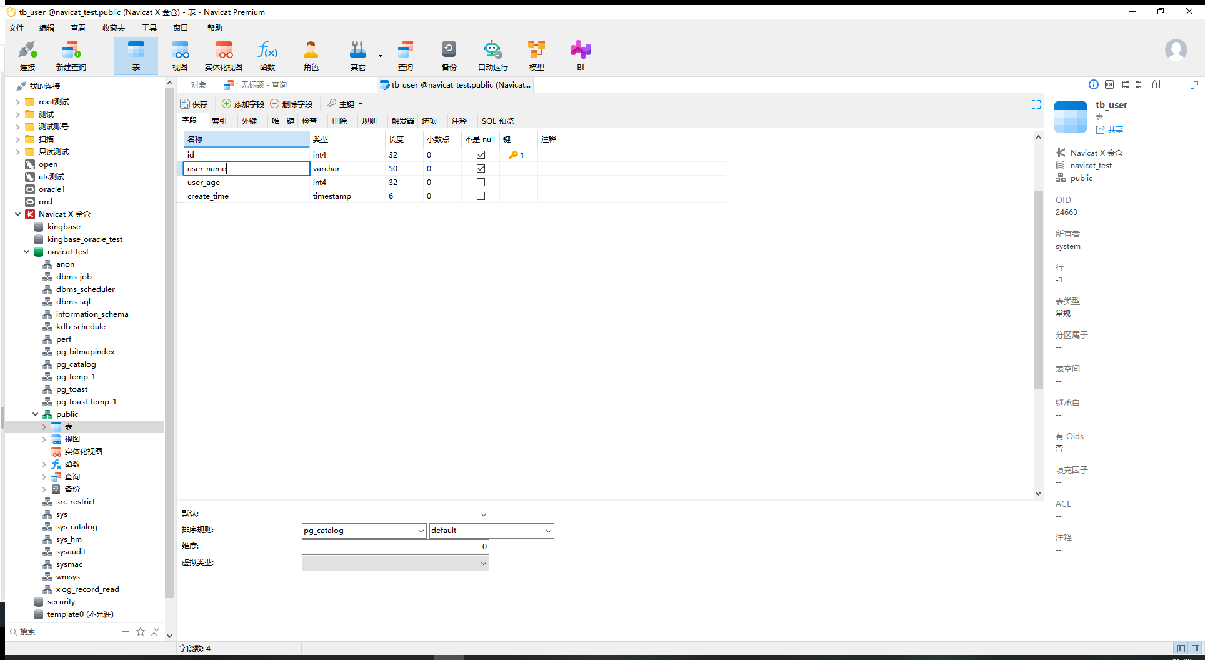Expand the 视图 node under public
Image resolution: width=1205 pixels, height=660 pixels.
(x=44, y=439)
